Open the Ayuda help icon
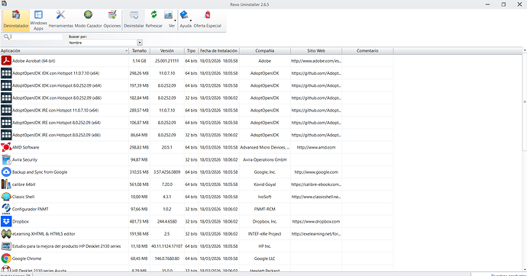Image resolution: width=527 pixels, height=276 pixels. (x=184, y=15)
